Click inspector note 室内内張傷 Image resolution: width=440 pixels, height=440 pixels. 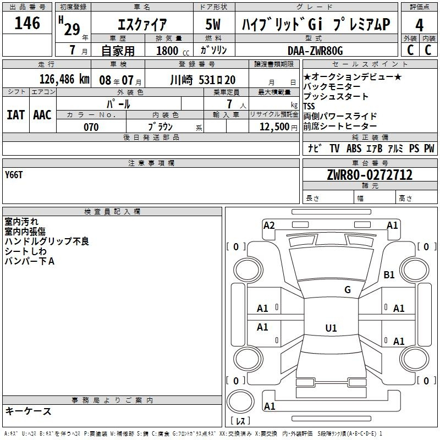25,231
